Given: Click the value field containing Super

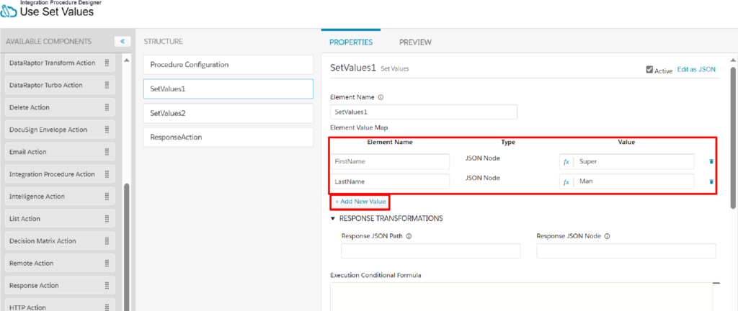Looking at the screenshot, I should click(x=634, y=161).
